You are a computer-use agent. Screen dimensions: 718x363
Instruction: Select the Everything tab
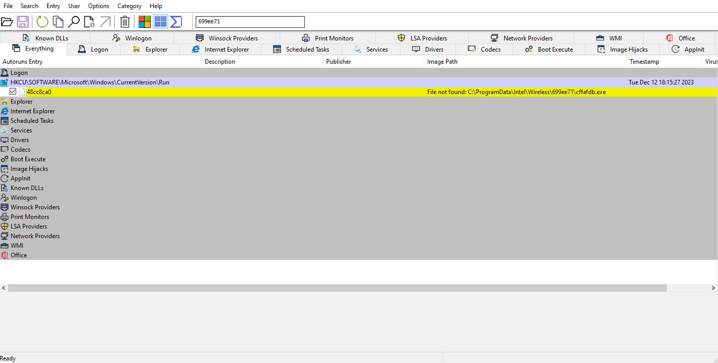(33, 49)
